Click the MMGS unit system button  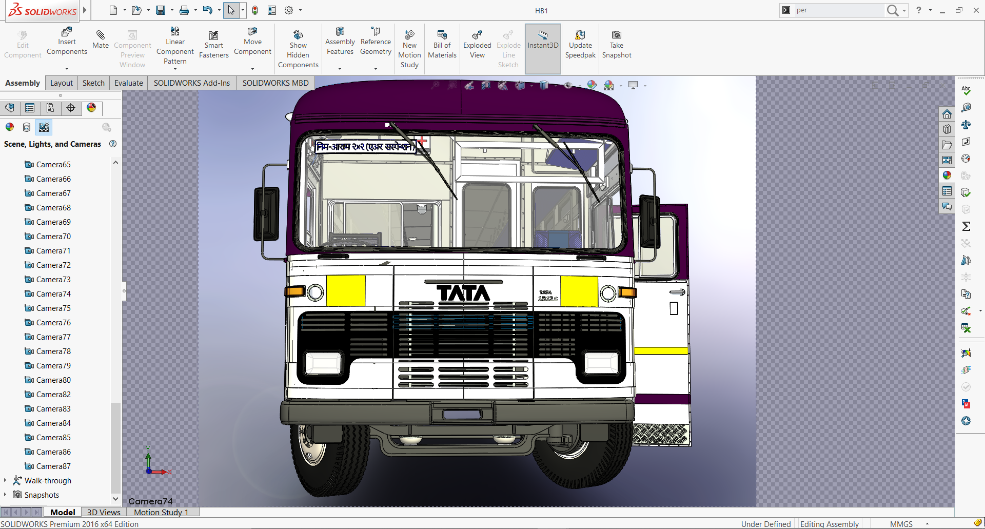(901, 524)
